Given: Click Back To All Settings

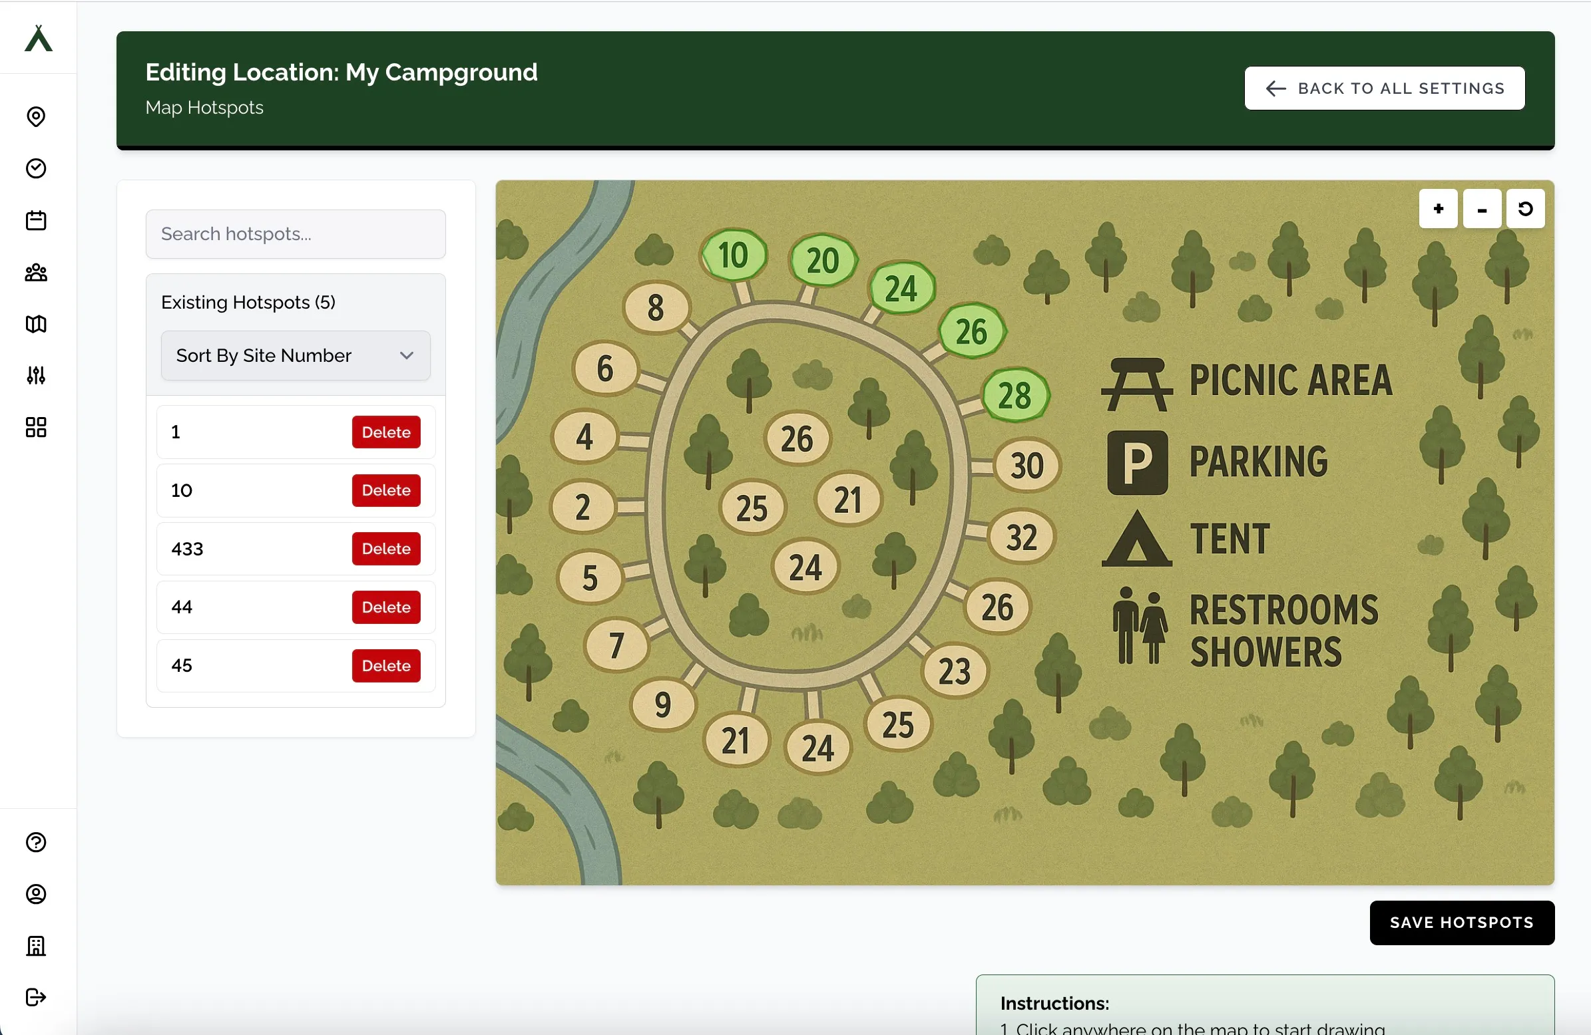Looking at the screenshot, I should 1384,88.
